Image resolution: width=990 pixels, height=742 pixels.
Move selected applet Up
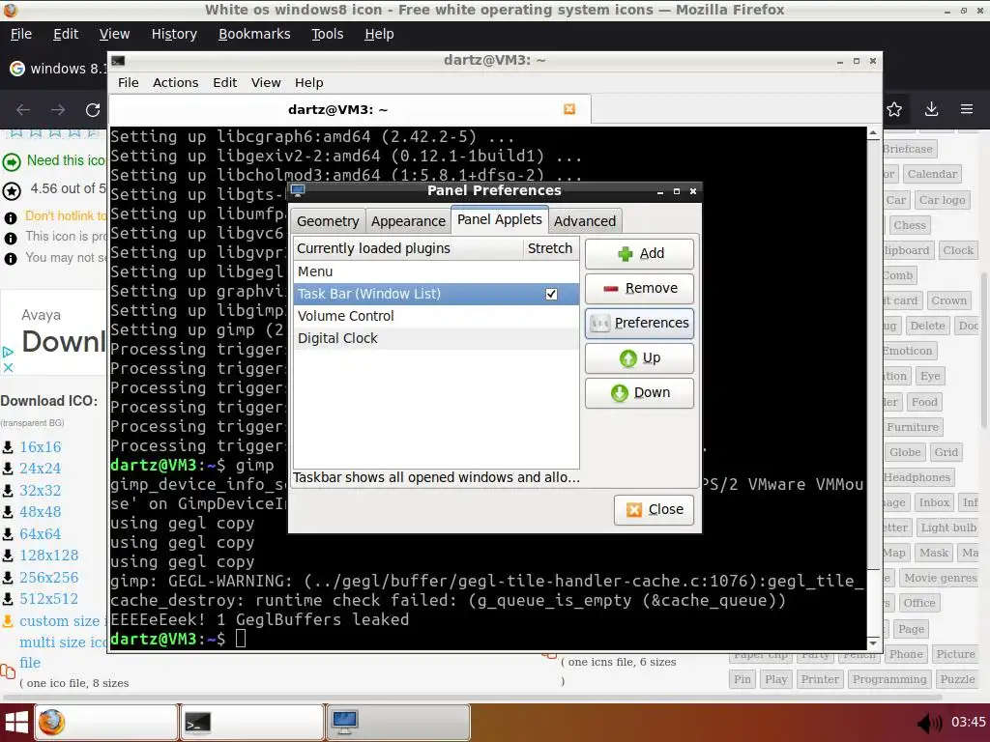[x=639, y=357]
